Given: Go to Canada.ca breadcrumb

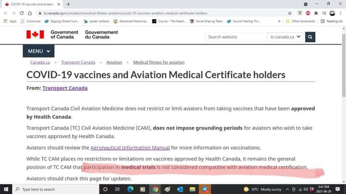Looking at the screenshot, I should [x=40, y=62].
